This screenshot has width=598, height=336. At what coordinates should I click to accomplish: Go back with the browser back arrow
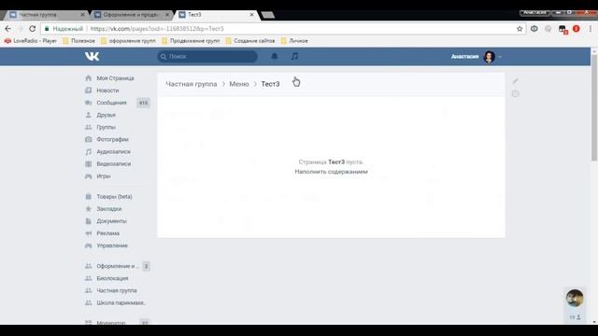tap(8, 29)
